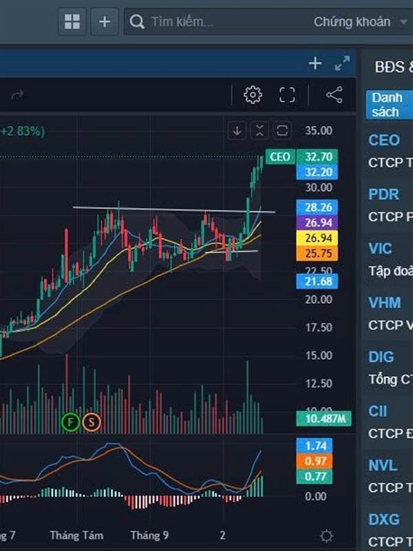The height and width of the screenshot is (551, 413).
Task: Open chart settings gear icon
Action: pyautogui.click(x=253, y=94)
